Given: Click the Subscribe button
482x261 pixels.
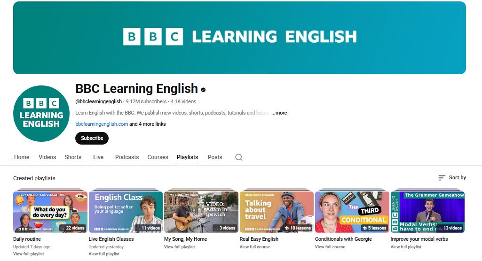Looking at the screenshot, I should [x=92, y=138].
